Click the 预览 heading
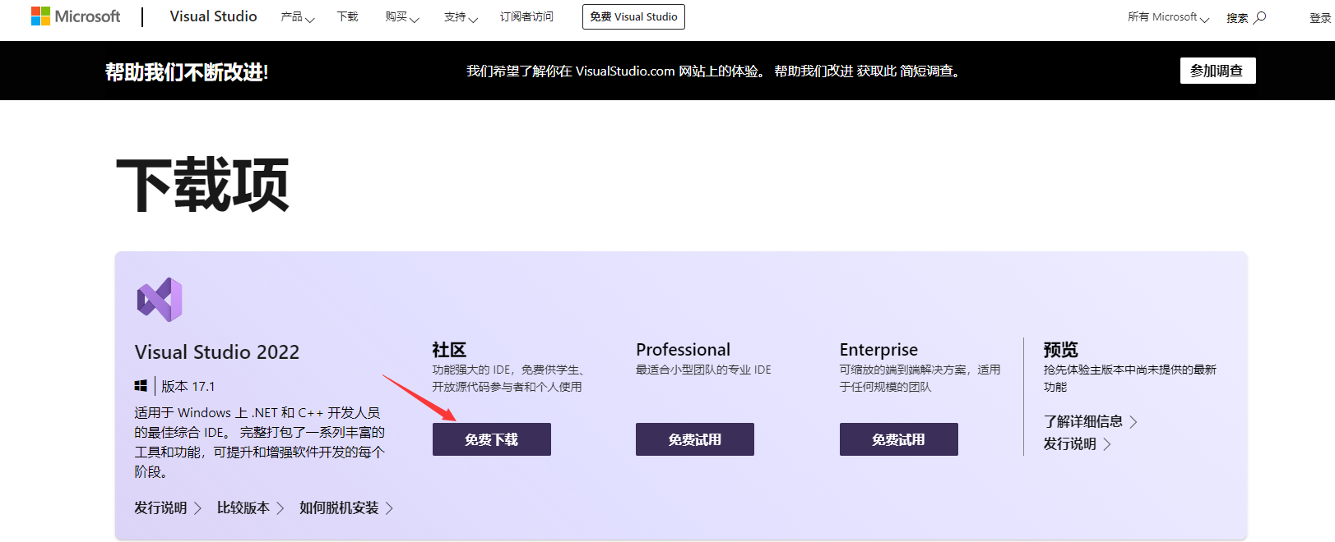Screen dimensions: 1335x542 tap(1060, 350)
